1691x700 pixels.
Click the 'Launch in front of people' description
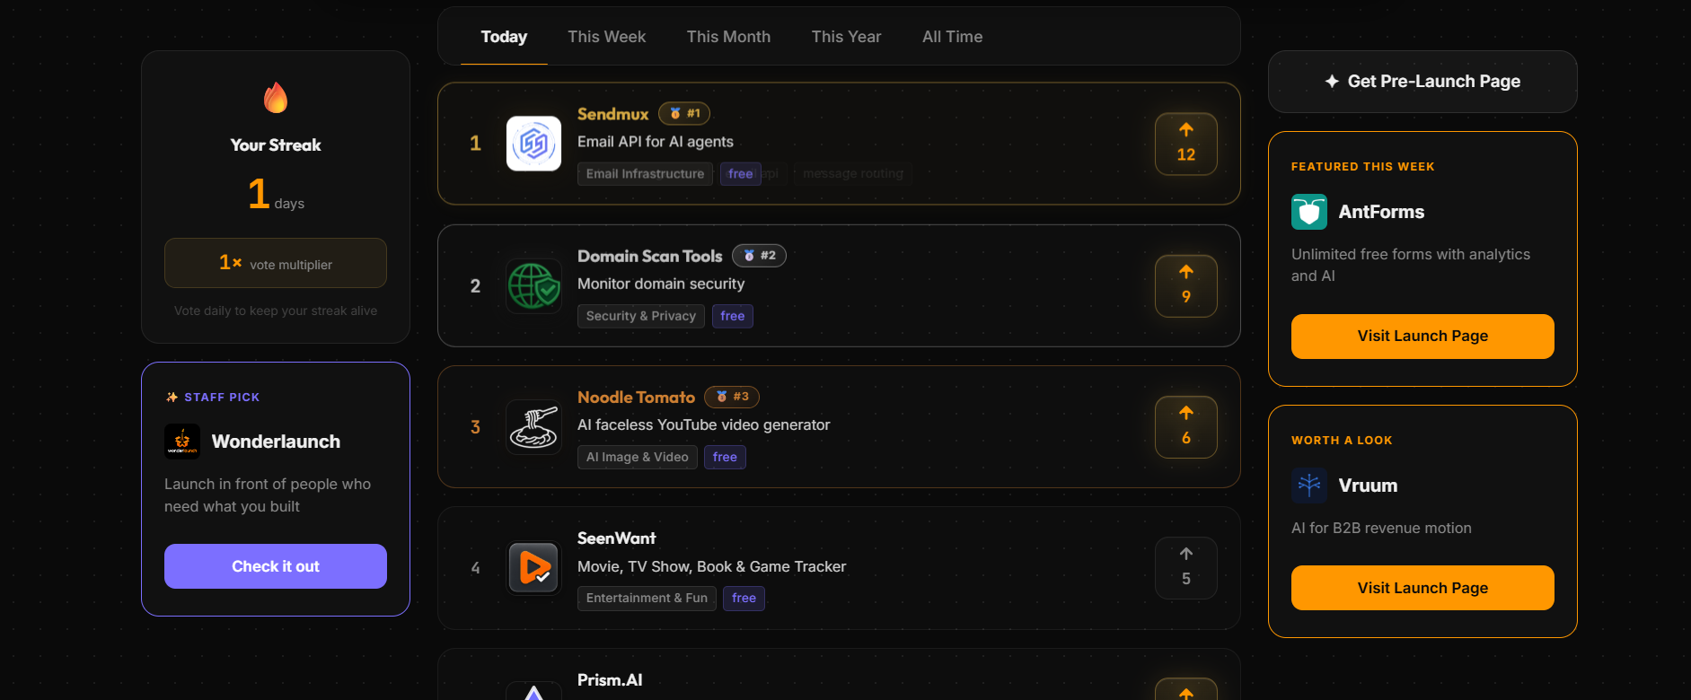[268, 495]
